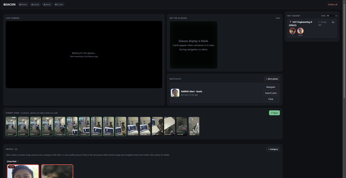Add an alert photo to the watchlist
Image resolution: width=346 pixels, height=178 pixels.
click(272, 79)
